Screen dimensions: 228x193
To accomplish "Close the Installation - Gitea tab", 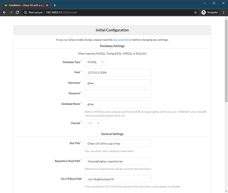I will tap(47, 5).
